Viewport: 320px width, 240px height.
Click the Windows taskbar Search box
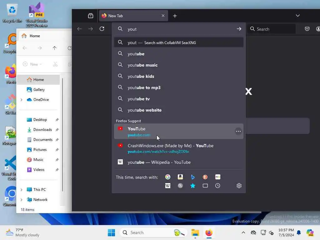pos(153,232)
